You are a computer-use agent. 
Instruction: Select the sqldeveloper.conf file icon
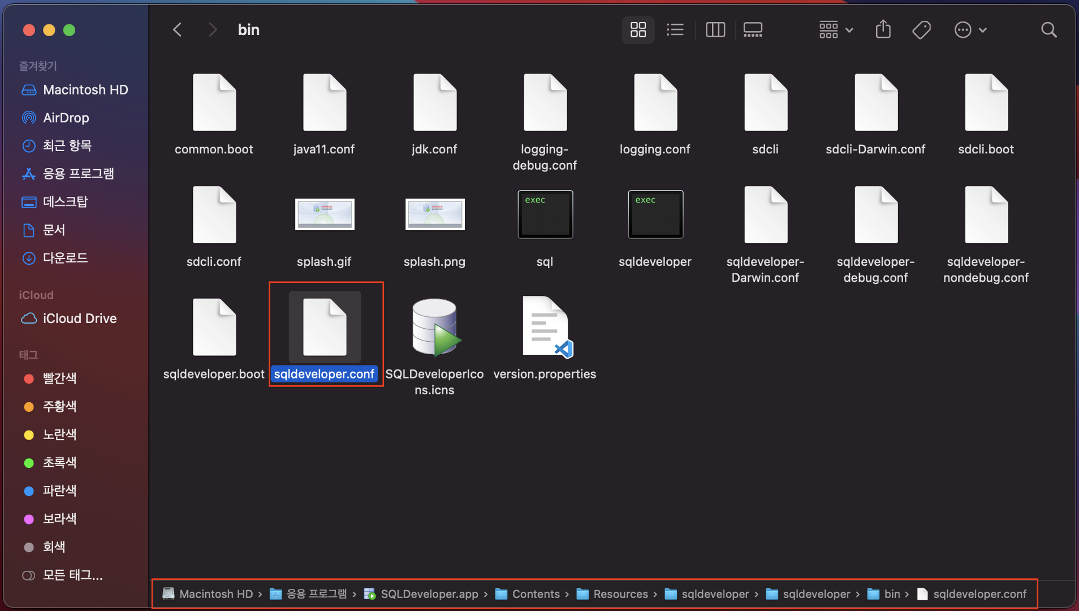(325, 327)
